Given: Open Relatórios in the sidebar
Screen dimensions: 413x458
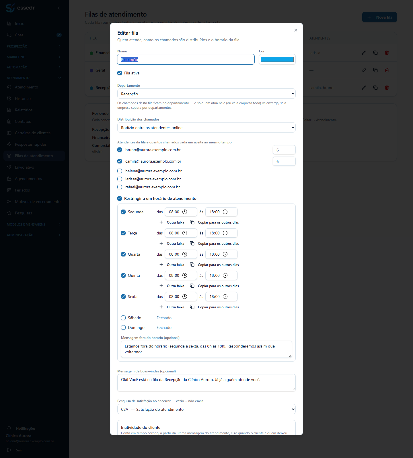Looking at the screenshot, I should tap(34, 110).
